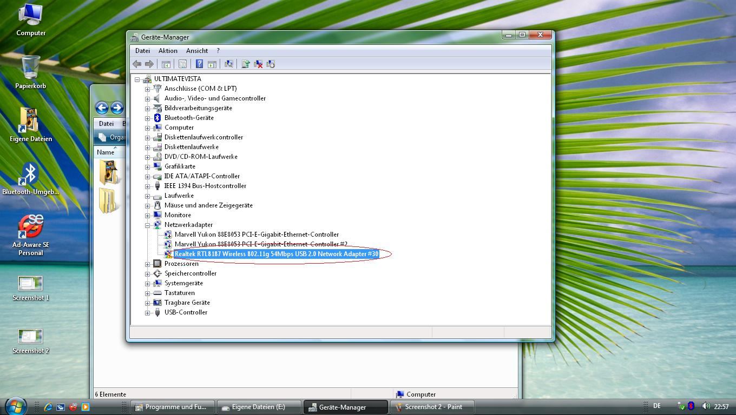Toggle the action pane toolbar icon

pos(212,64)
